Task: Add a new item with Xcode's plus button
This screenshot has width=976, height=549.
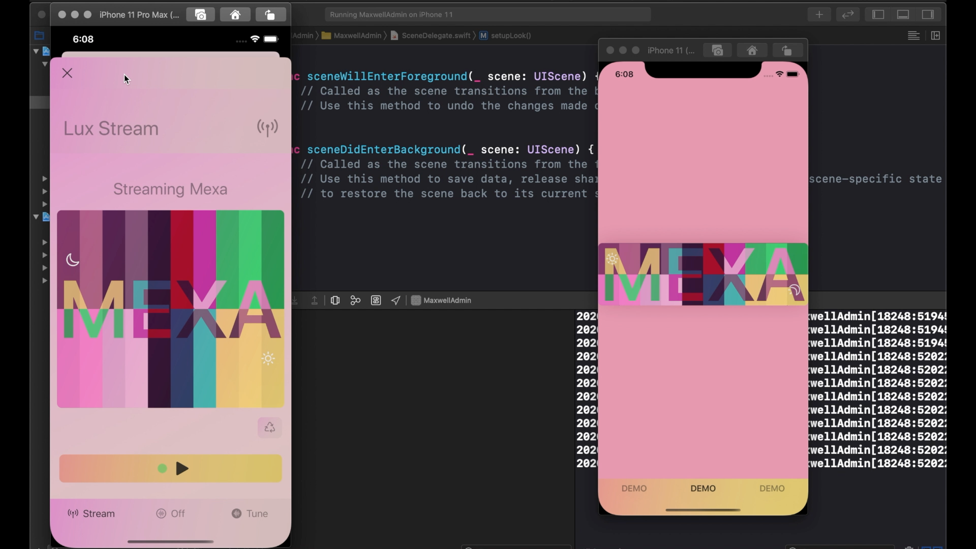Action: click(819, 15)
